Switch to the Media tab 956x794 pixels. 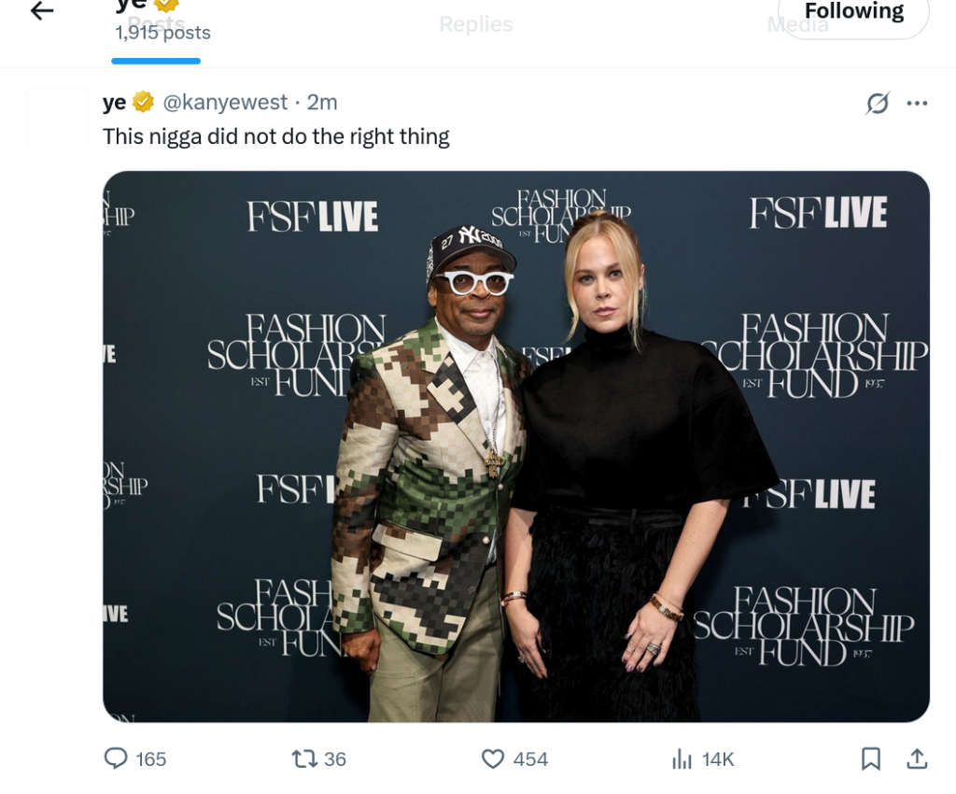click(x=797, y=25)
